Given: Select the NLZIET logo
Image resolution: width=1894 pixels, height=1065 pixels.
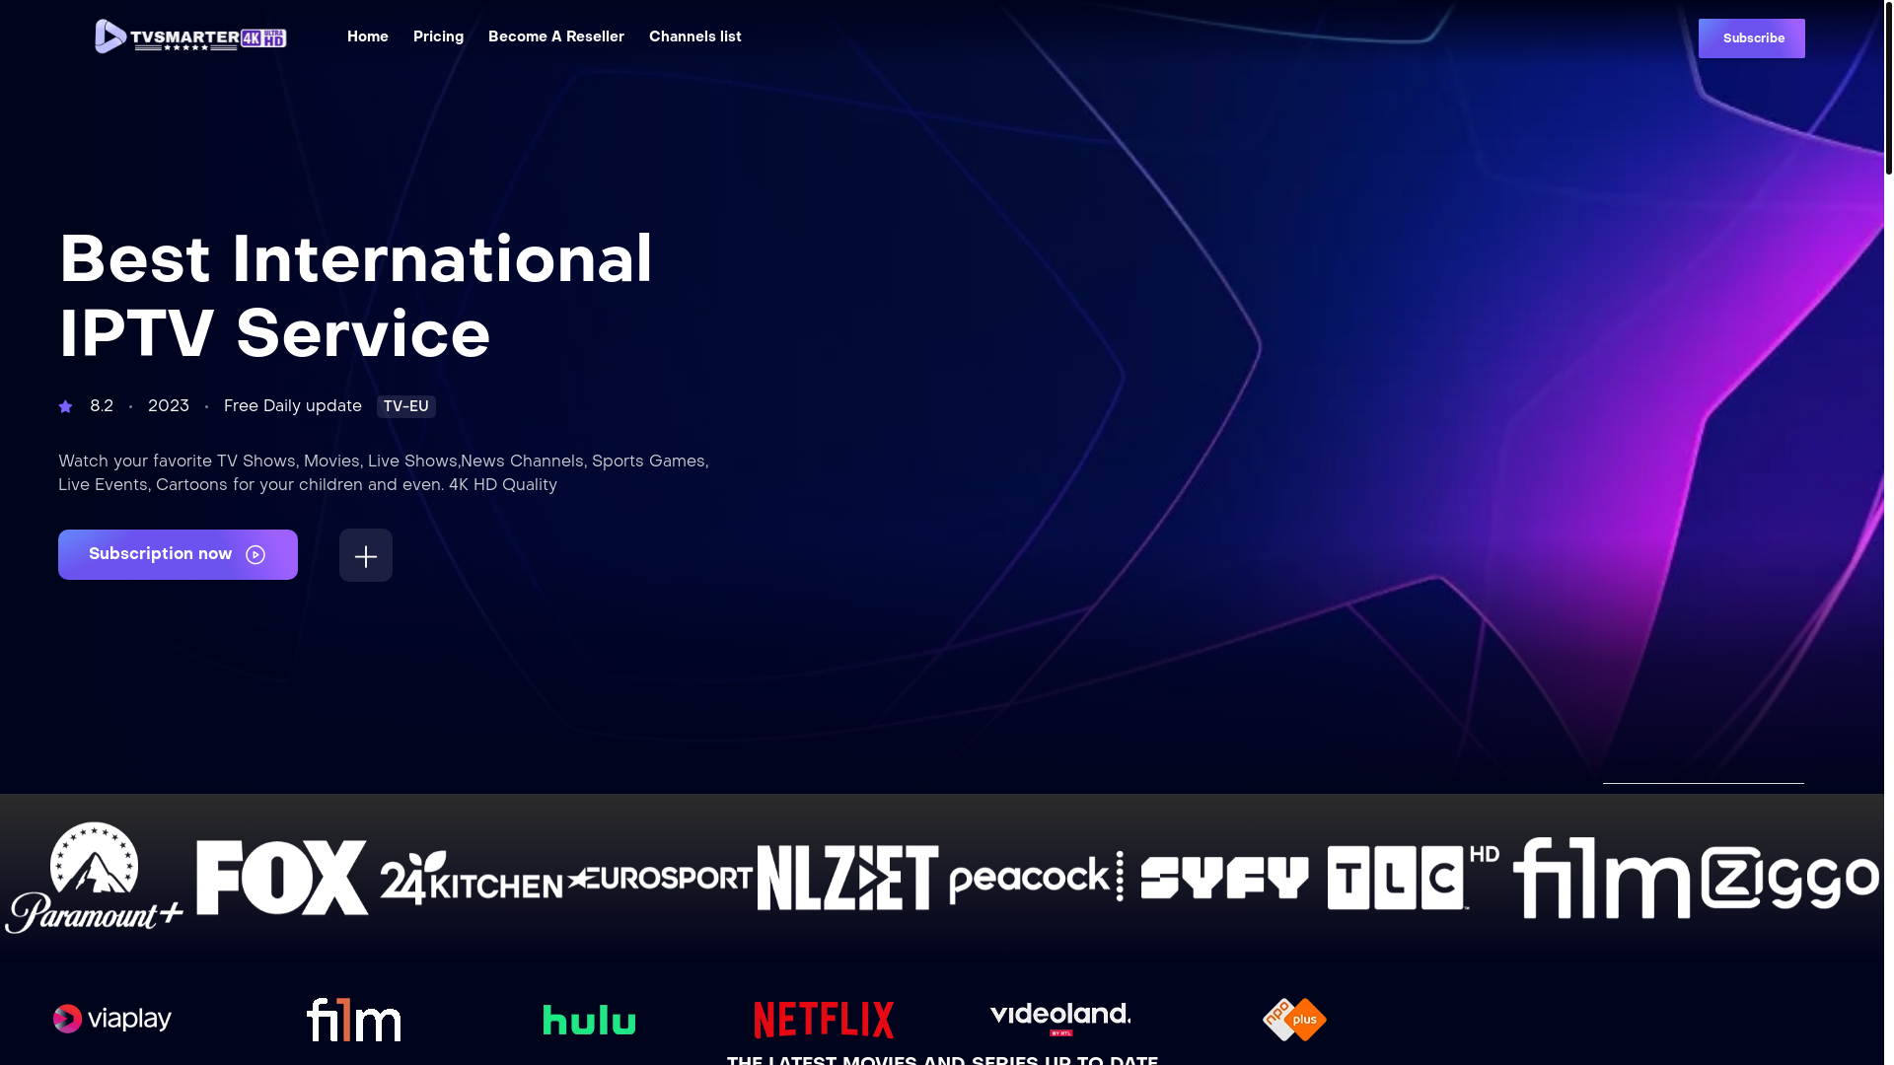Looking at the screenshot, I should click(x=848, y=878).
